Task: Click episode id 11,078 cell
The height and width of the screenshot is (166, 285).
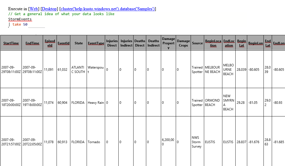Action: (50, 142)
